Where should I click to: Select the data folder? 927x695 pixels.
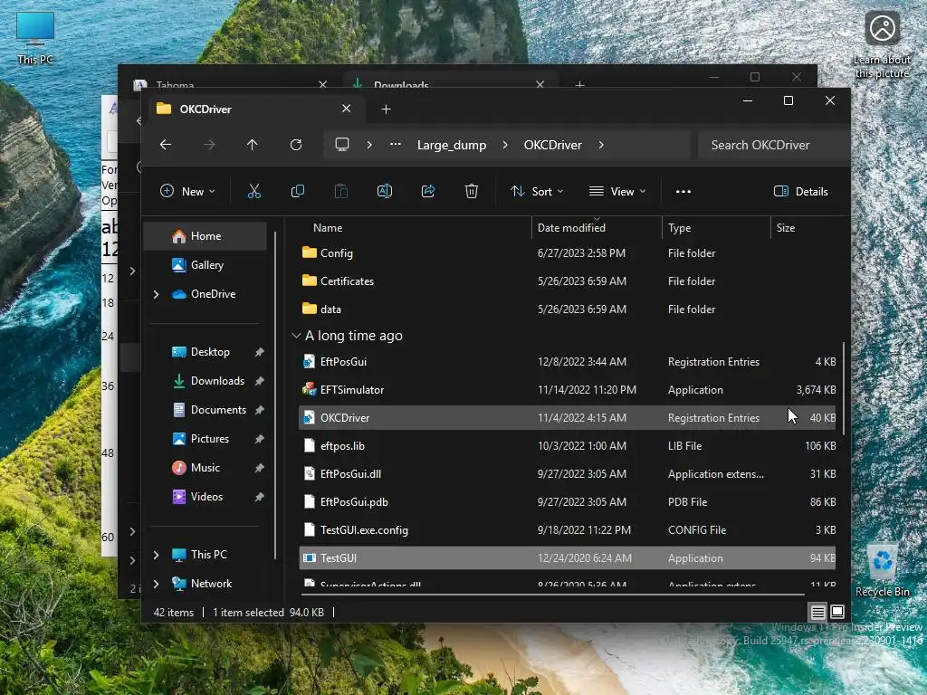coord(568,309)
